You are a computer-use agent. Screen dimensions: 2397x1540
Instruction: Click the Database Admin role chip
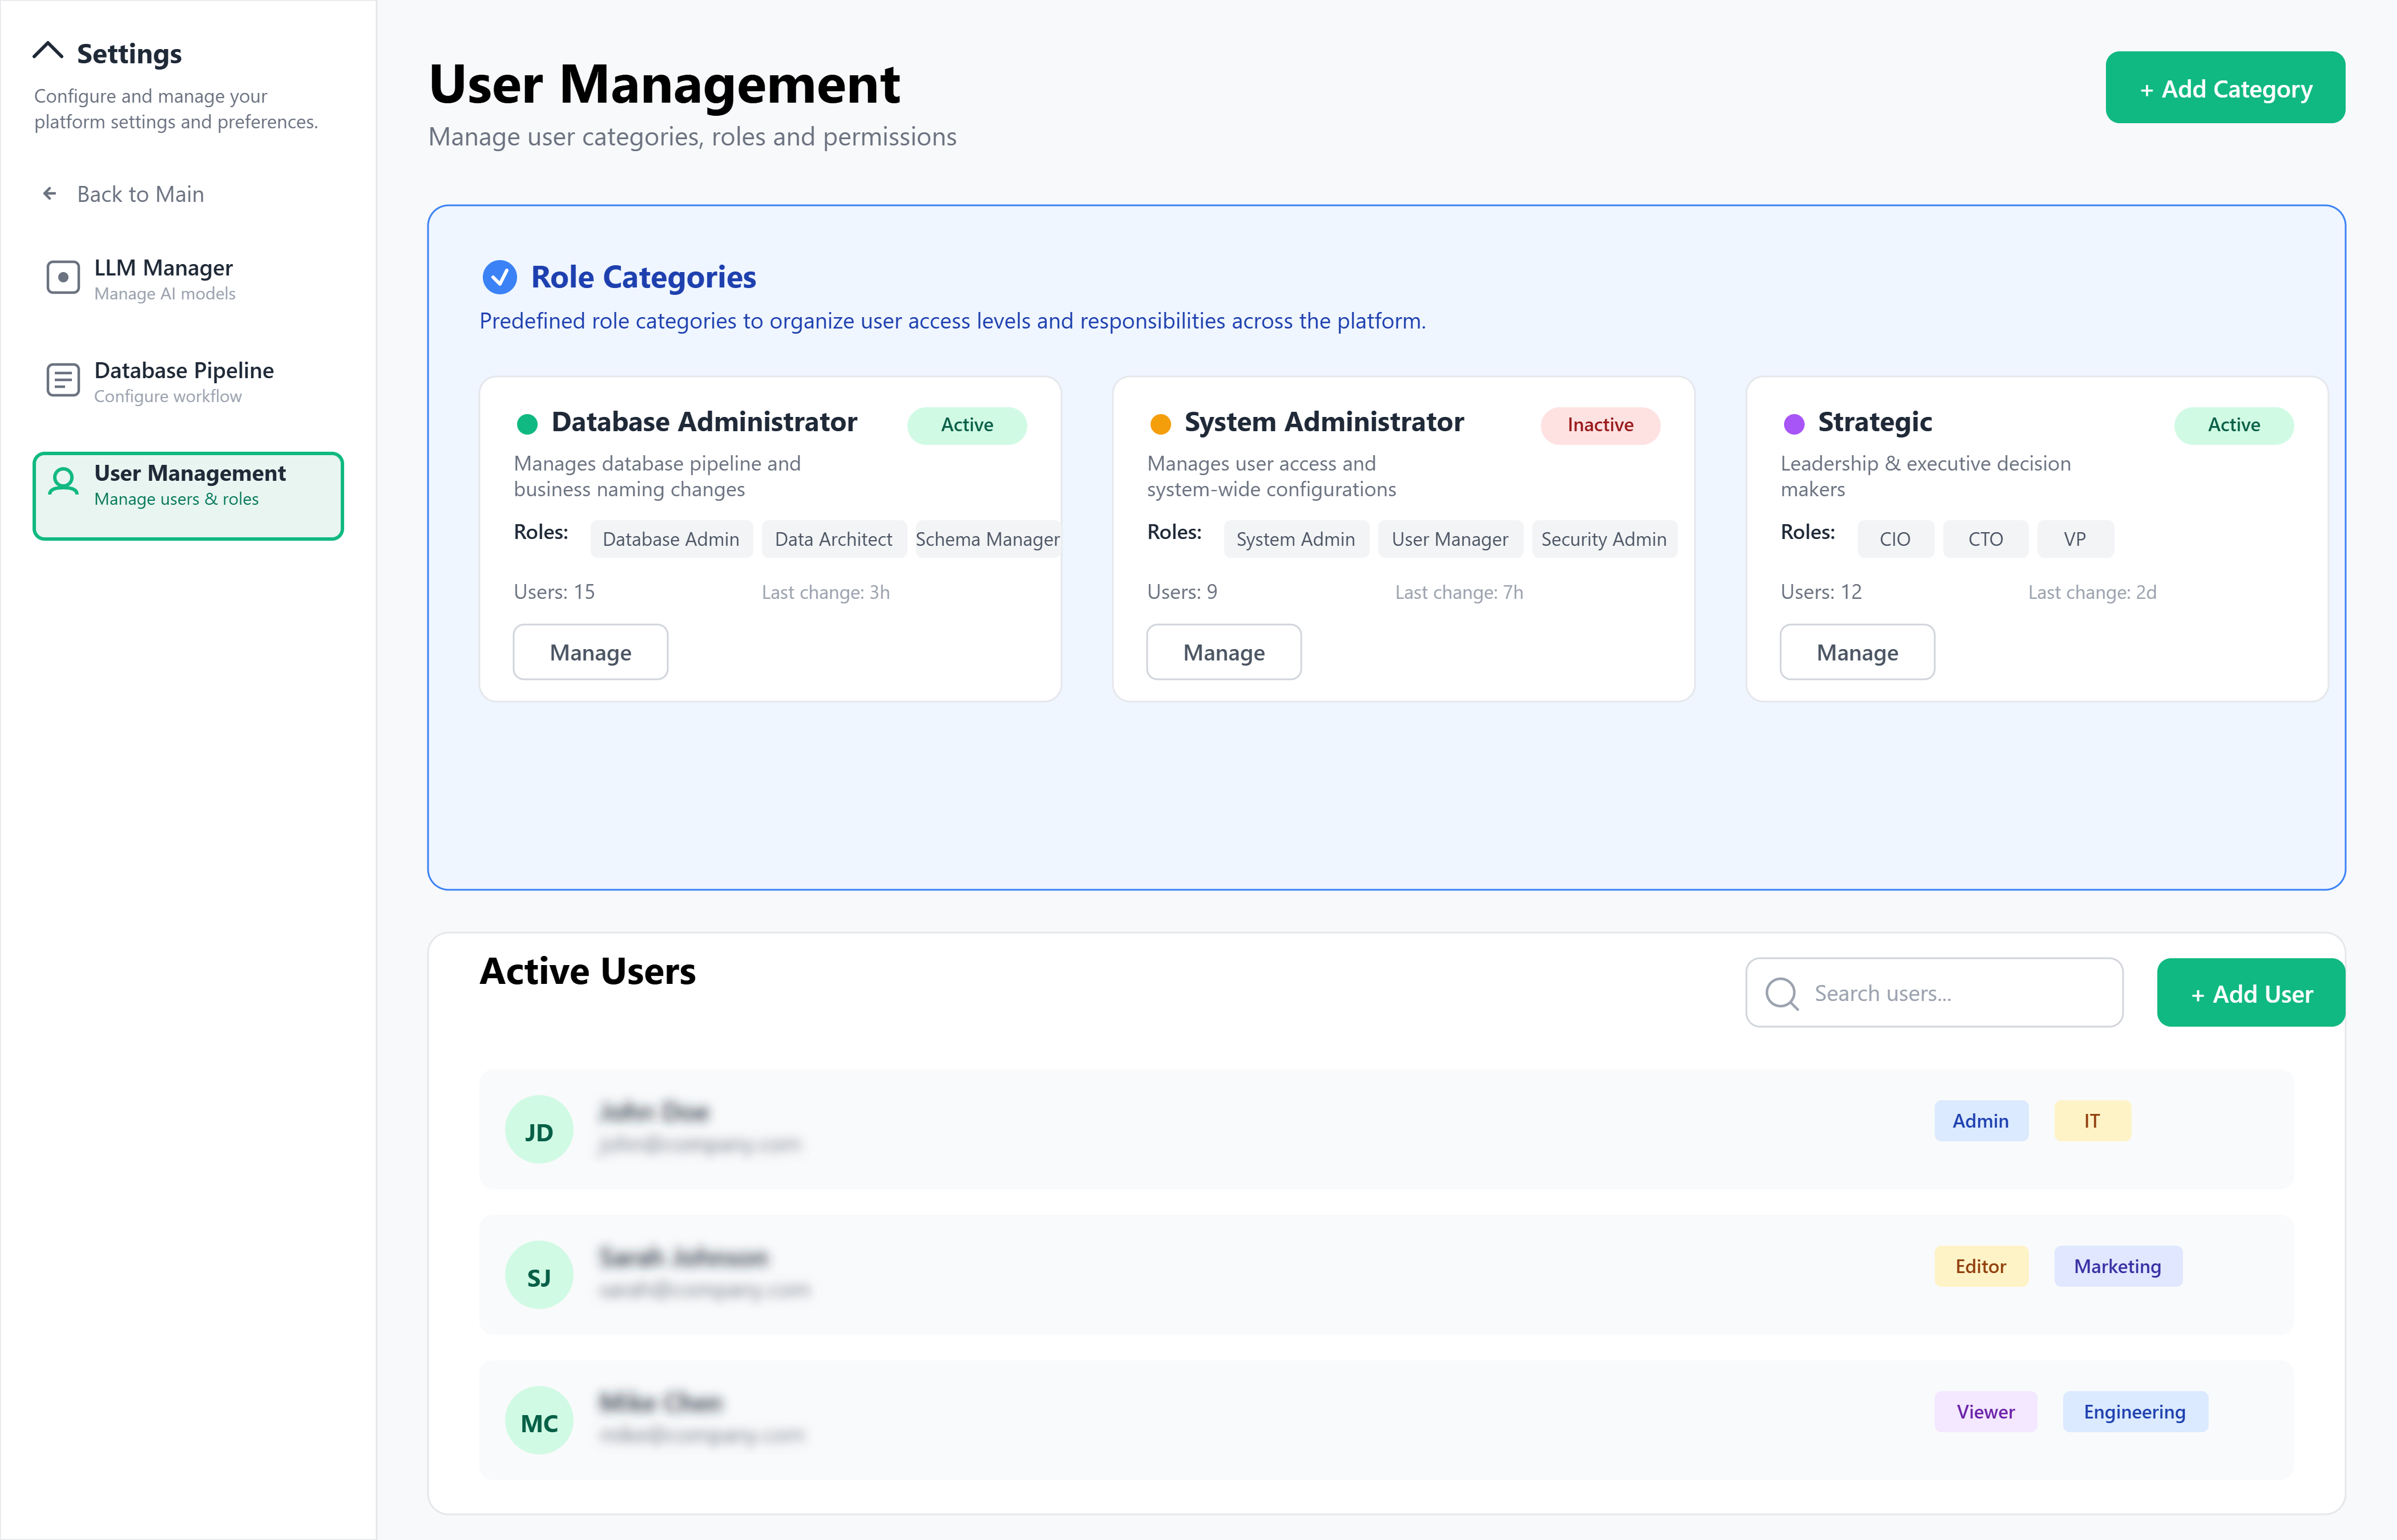(671, 540)
